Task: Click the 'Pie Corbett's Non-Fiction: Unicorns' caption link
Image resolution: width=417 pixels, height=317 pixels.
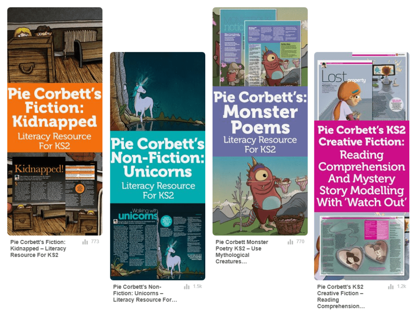Action: [145, 293]
